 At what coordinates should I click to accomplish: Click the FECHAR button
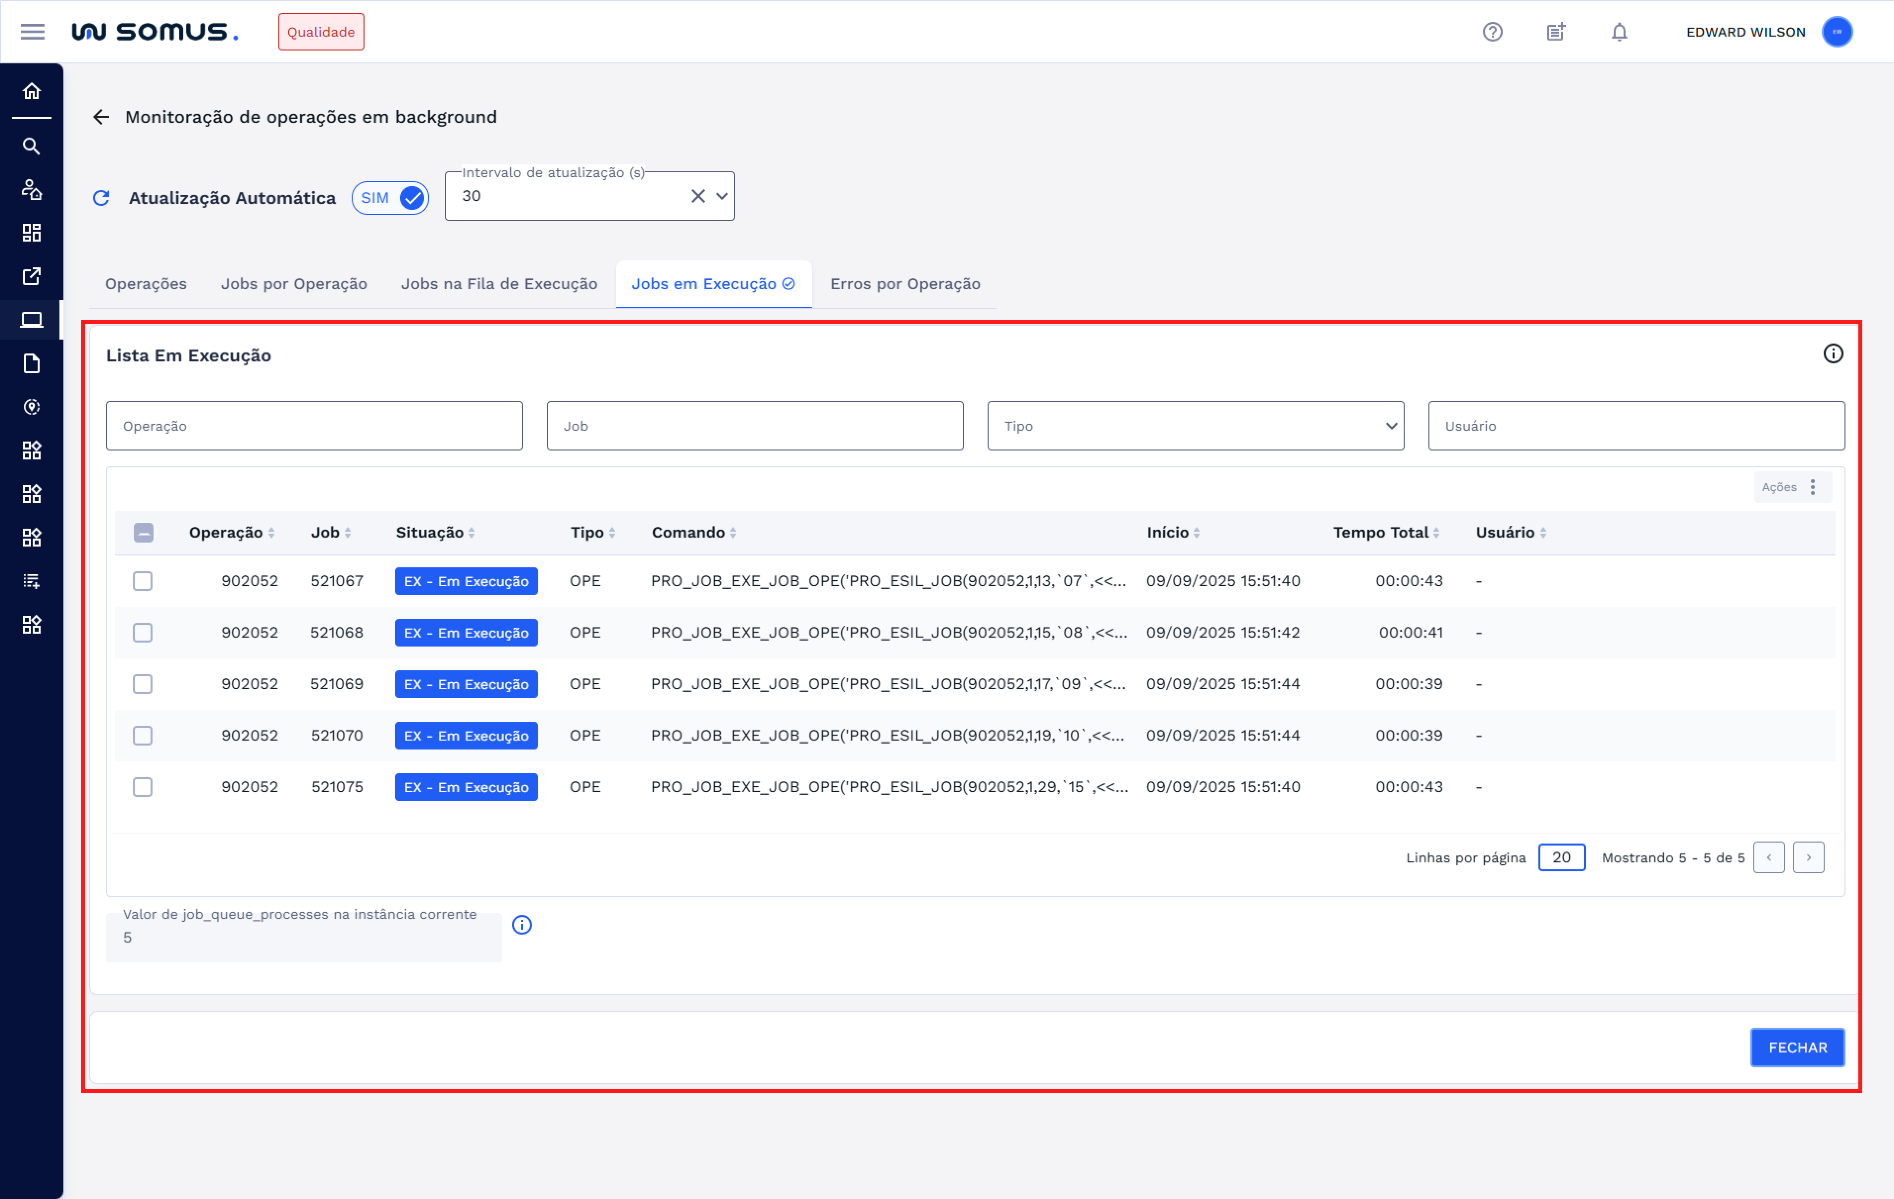click(x=1796, y=1047)
